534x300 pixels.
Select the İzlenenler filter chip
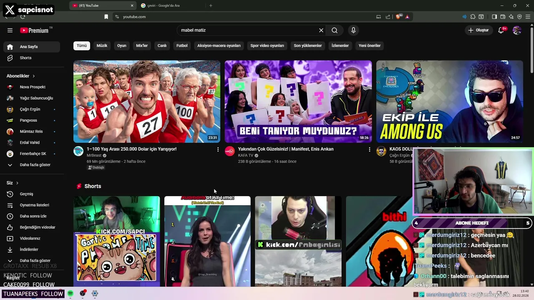pos(340,46)
